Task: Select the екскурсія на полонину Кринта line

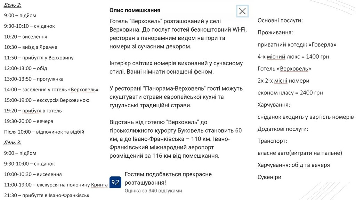Action: click(56, 185)
